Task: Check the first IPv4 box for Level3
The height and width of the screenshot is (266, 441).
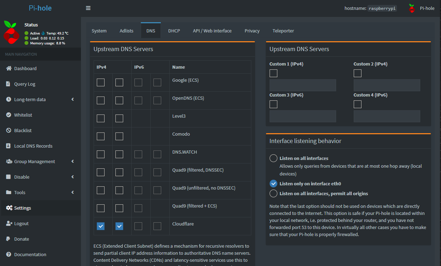Action: (x=101, y=118)
